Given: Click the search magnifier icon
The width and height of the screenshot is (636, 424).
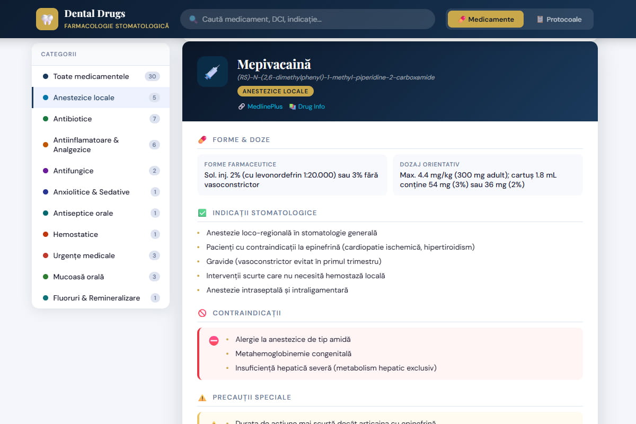Looking at the screenshot, I should pos(193,19).
